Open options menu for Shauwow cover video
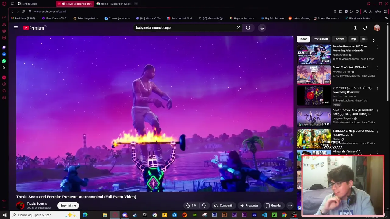 point(377,89)
